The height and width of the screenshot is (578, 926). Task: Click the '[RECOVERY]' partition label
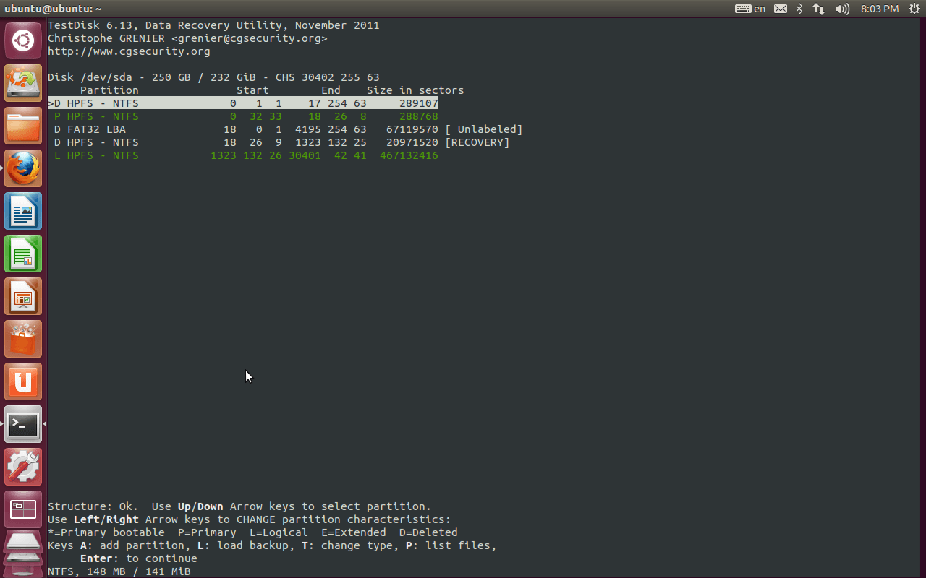click(477, 142)
